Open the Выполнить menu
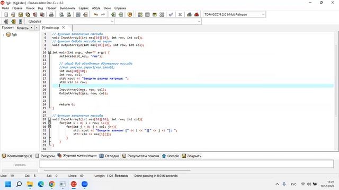This screenshot has width=339, height=190. [67, 8]
